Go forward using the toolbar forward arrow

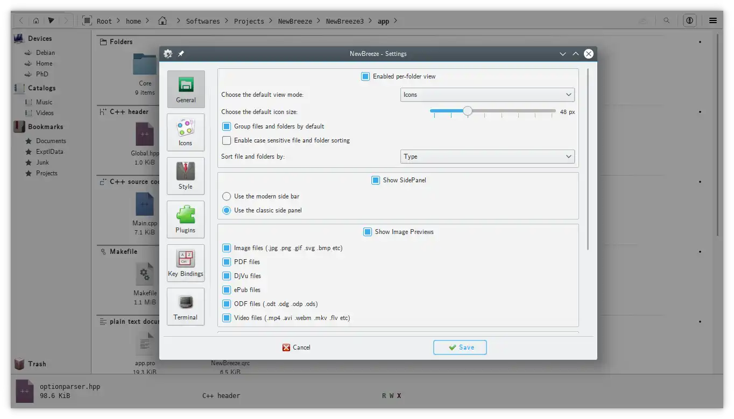(66, 21)
